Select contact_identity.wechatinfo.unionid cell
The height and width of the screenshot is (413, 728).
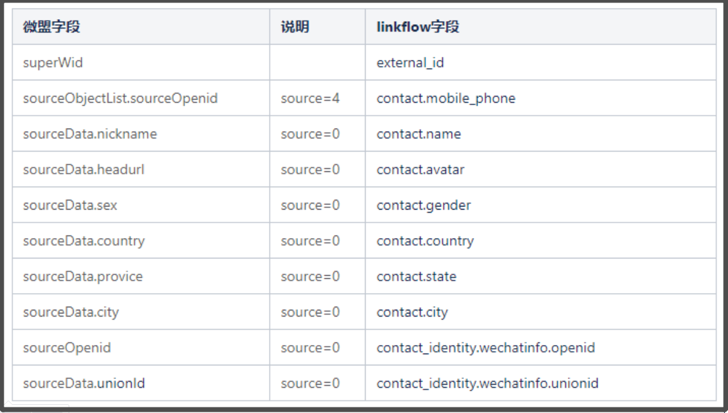coord(541,383)
